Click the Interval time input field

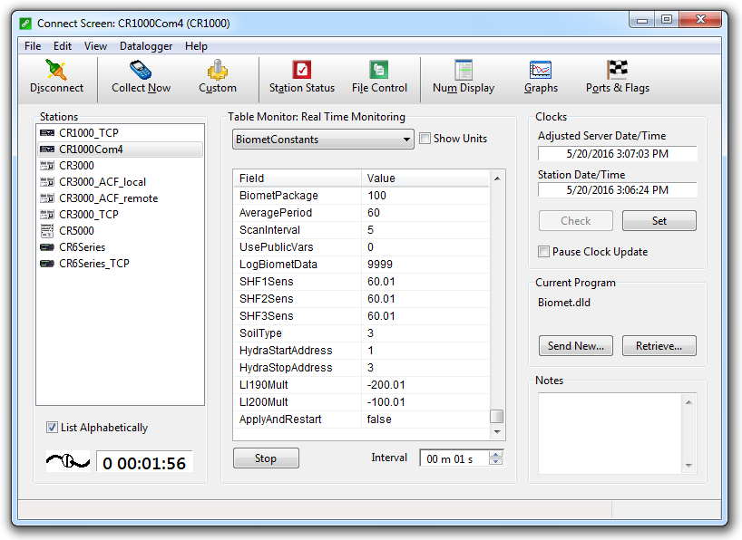click(x=454, y=458)
